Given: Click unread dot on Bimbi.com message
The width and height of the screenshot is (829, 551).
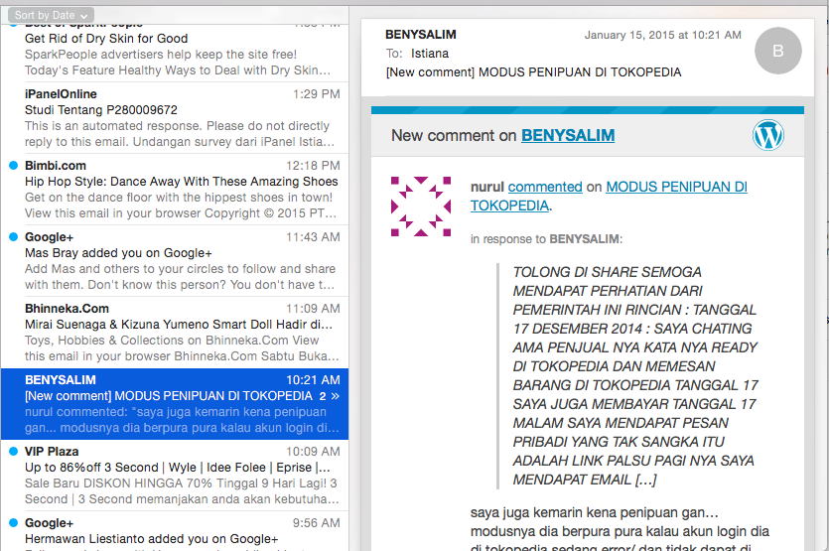Looking at the screenshot, I should tap(14, 166).
